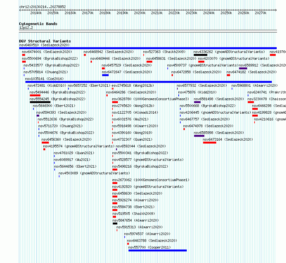
Task: Open nsv6592044 (Sedlazeck2020) label
Action: pos(141,146)
